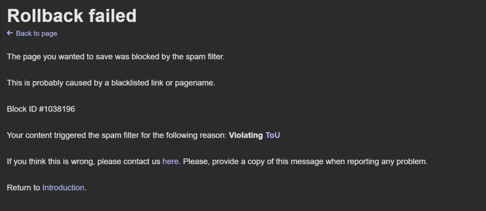The width and height of the screenshot is (486, 211).
Task: Click the period after Introduction
Action: (85, 187)
